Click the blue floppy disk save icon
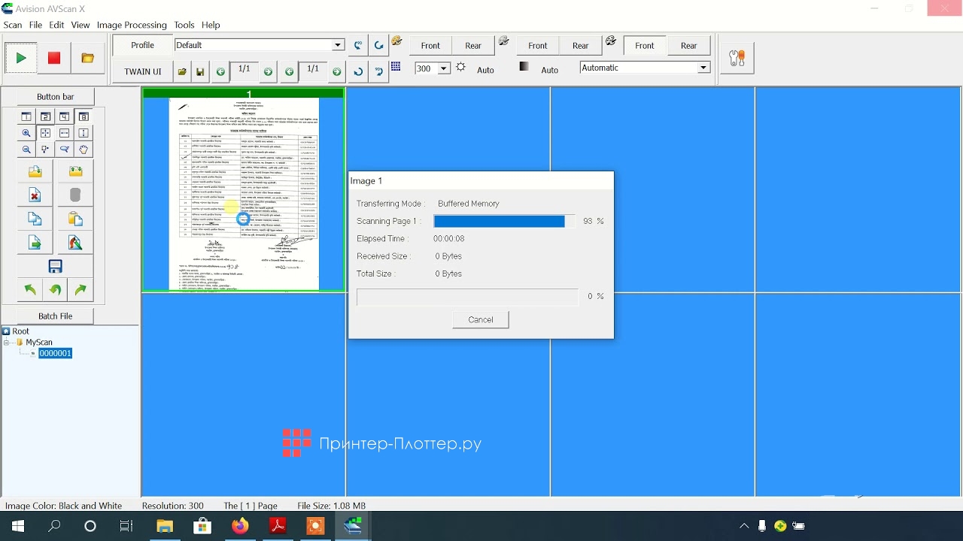Image resolution: width=963 pixels, height=541 pixels. tap(55, 266)
